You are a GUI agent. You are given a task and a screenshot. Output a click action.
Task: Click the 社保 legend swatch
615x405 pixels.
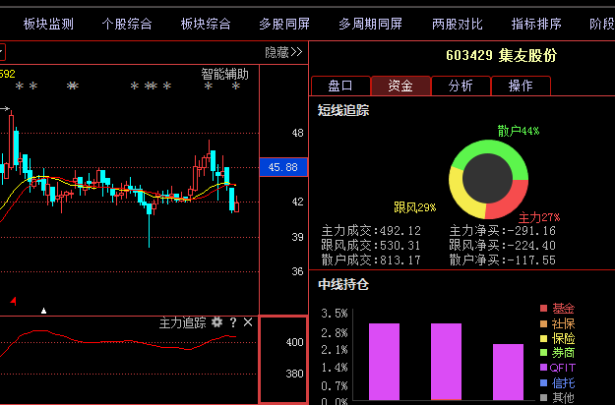[543, 323]
